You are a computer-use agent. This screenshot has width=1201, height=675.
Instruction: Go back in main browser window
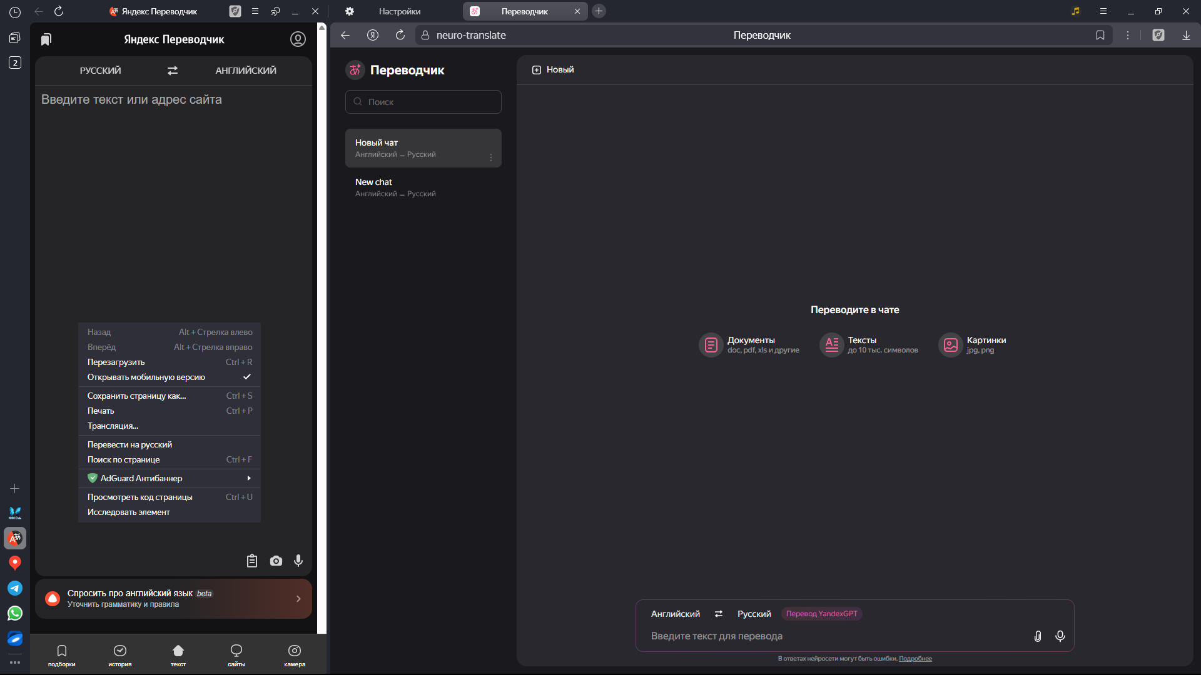point(345,35)
